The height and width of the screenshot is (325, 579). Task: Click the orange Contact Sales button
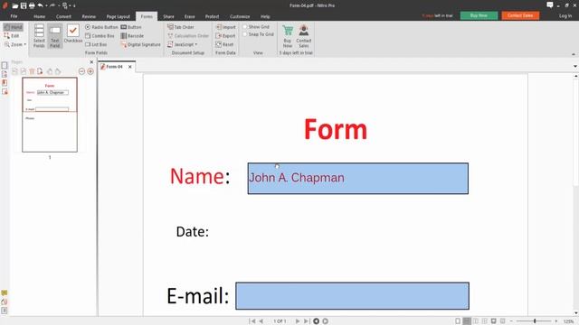[520, 15]
